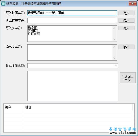138x136 pixels.
Task: Click the 方圆软件 line in multiline box
Action: (34, 30)
